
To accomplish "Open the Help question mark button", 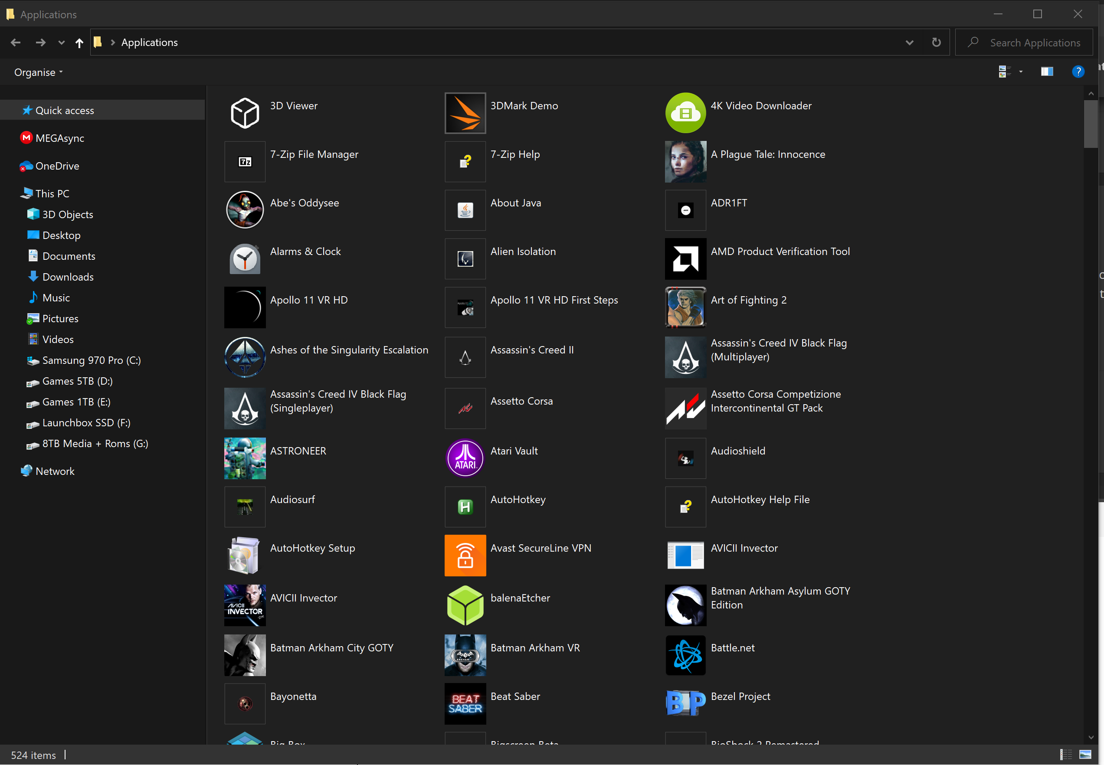I will tap(1078, 72).
